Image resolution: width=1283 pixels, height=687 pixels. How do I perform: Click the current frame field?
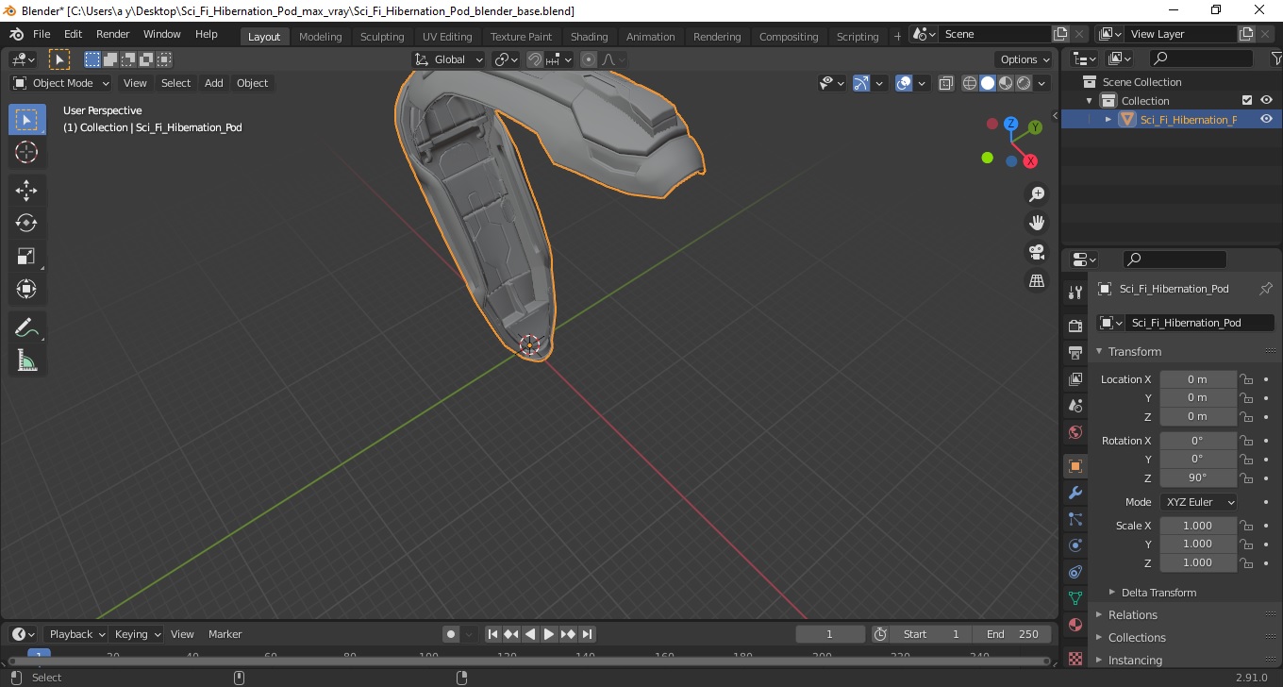tap(830, 634)
